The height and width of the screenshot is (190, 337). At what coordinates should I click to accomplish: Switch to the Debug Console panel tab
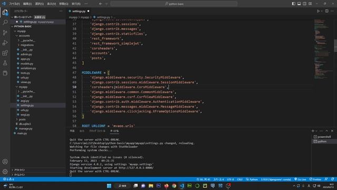pos(97,131)
